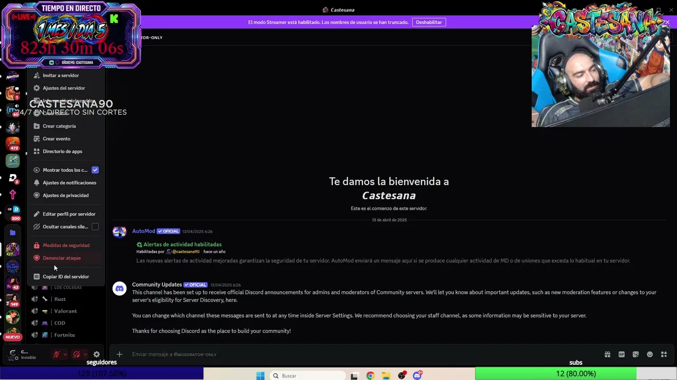Image resolution: width=677 pixels, height=380 pixels.
Task: Toggle the deafen headphones button
Action: pyautogui.click(x=77, y=355)
